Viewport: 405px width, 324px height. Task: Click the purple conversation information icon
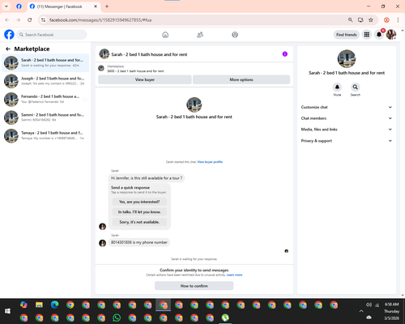pos(285,54)
